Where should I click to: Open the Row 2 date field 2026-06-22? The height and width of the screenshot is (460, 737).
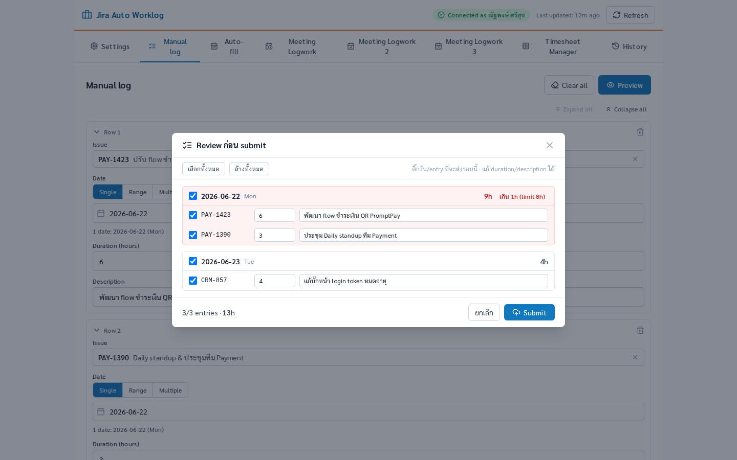click(x=368, y=411)
